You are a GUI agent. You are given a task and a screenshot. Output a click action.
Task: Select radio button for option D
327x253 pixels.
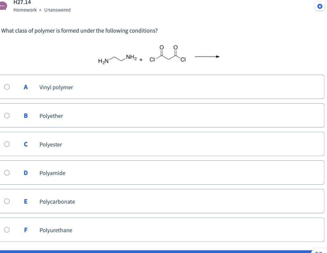coord(7,172)
